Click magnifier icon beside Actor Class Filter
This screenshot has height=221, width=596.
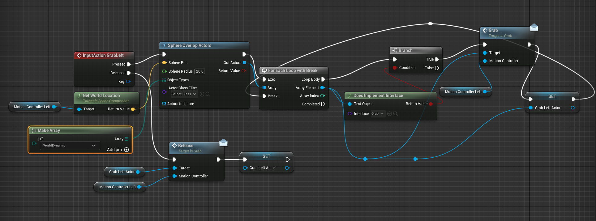[208, 94]
